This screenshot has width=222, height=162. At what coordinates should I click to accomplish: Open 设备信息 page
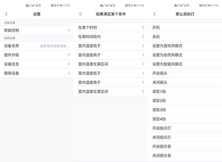37,64
